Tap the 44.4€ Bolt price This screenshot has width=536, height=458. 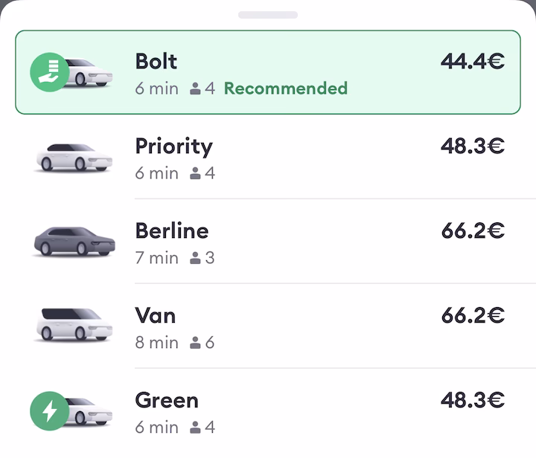(472, 61)
